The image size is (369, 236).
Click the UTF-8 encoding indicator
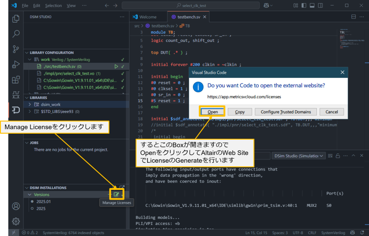tap(298, 233)
